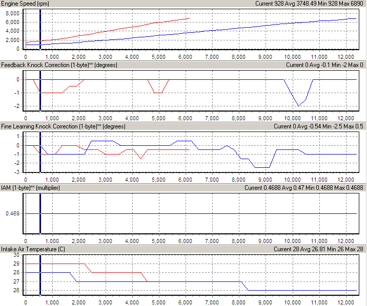This screenshot has height=306, width=367.
Task: Click the blue Feedback Knock dip at -2
Action: pos(298,106)
